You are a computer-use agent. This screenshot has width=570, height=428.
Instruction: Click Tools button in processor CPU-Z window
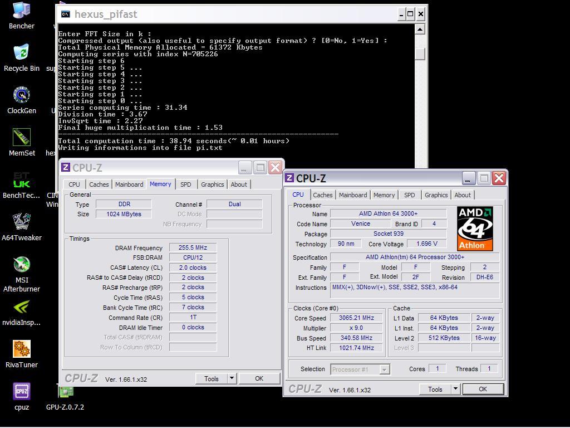tap(435, 389)
